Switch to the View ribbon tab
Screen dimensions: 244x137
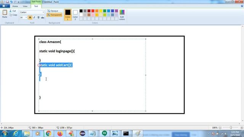coord(25,6)
